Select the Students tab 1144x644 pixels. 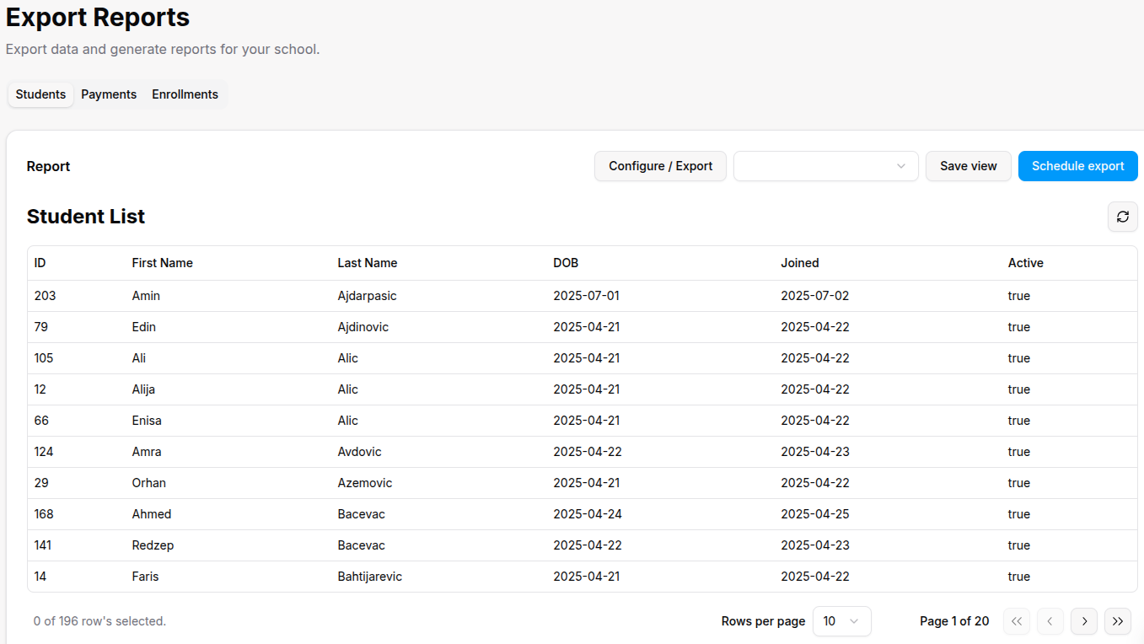(x=40, y=94)
